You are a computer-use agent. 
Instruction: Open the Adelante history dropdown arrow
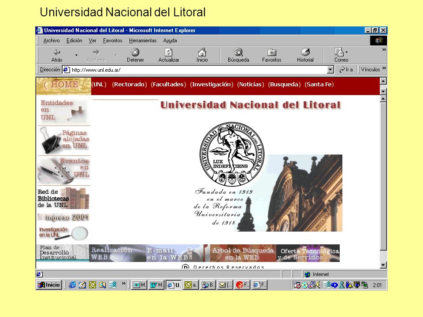click(x=116, y=55)
